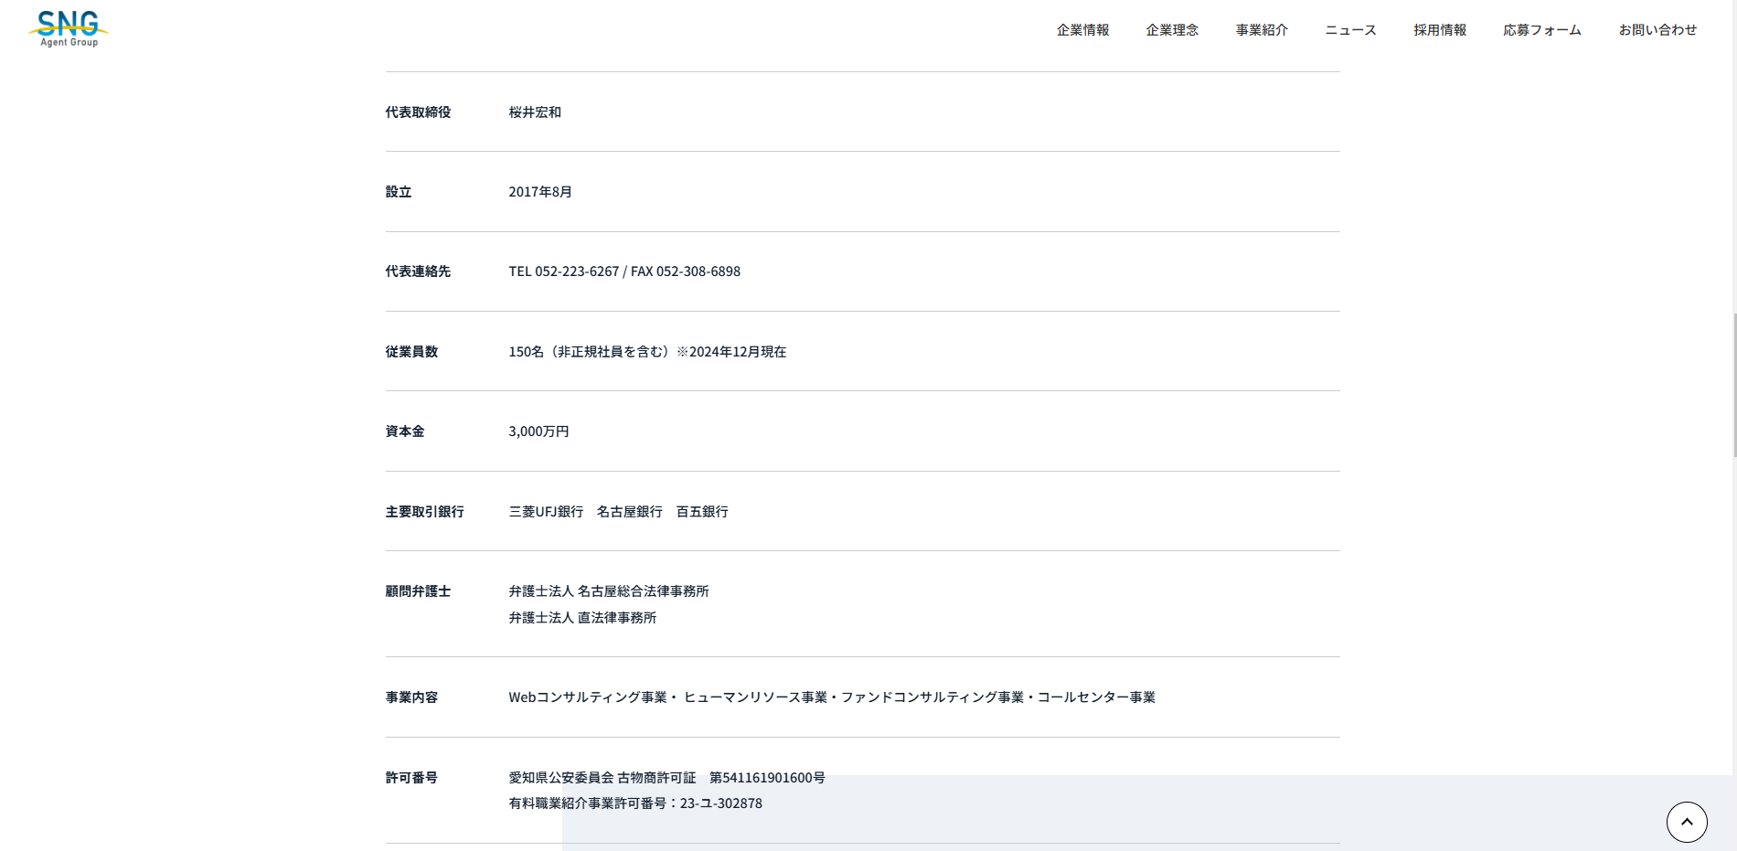Go to the 事業紹介 page
1737x851 pixels.
(1262, 30)
